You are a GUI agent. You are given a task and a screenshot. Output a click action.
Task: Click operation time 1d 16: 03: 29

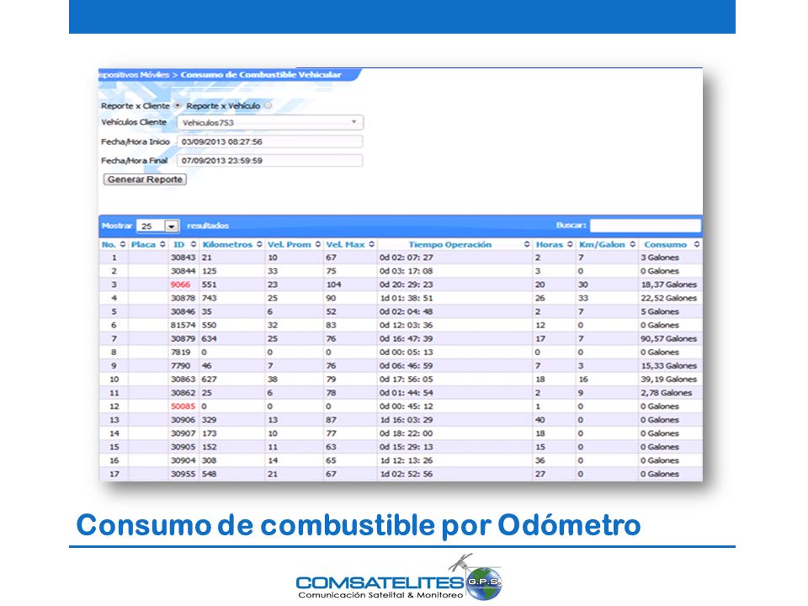tap(406, 420)
